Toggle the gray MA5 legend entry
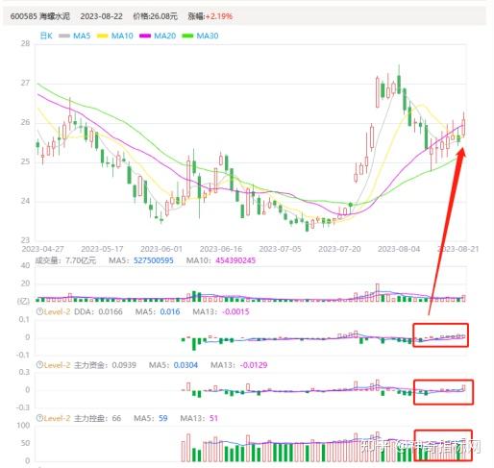 74,36
